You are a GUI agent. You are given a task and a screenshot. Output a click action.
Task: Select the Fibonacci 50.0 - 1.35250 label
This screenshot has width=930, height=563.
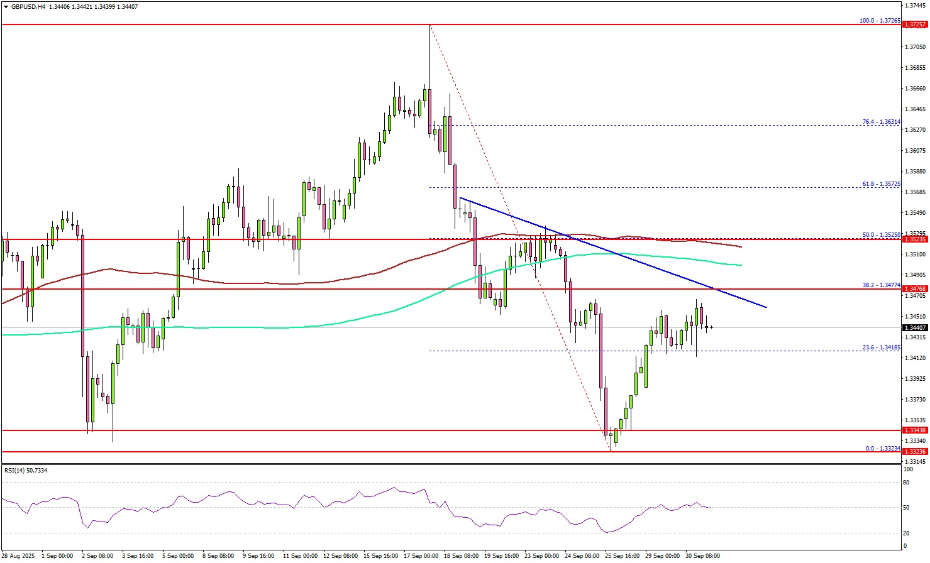pos(881,235)
